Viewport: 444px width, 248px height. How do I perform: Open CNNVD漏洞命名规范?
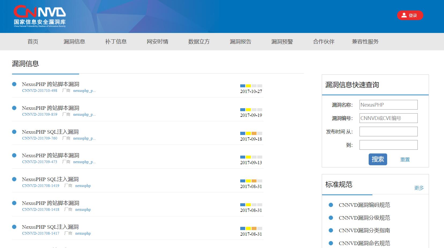[364, 243]
